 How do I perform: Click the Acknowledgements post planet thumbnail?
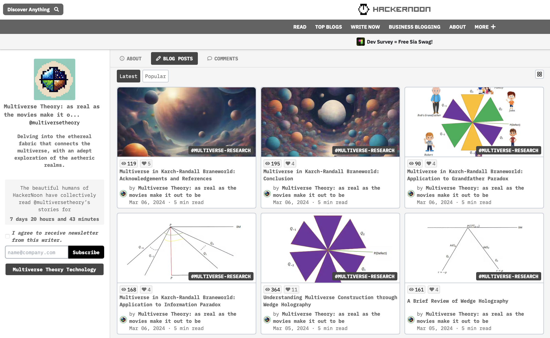(x=187, y=122)
